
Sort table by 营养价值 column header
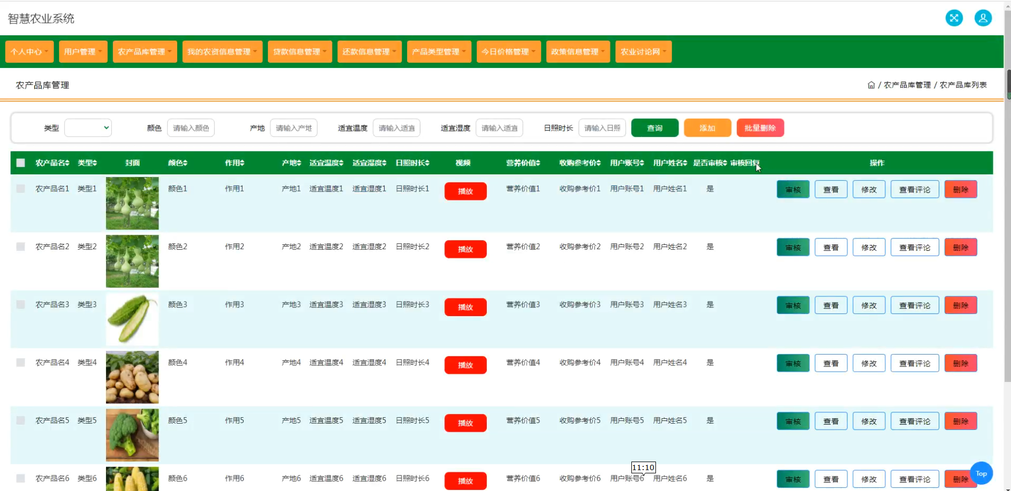[x=523, y=163]
